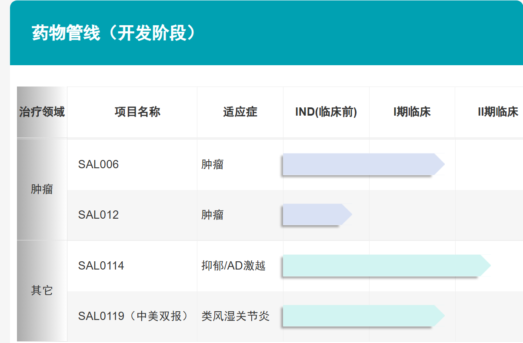523x343 pixels.
Task: Open the SAL012 project name
Action: [x=98, y=215]
